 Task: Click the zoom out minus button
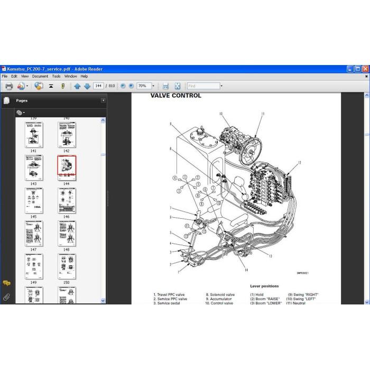(x=123, y=86)
